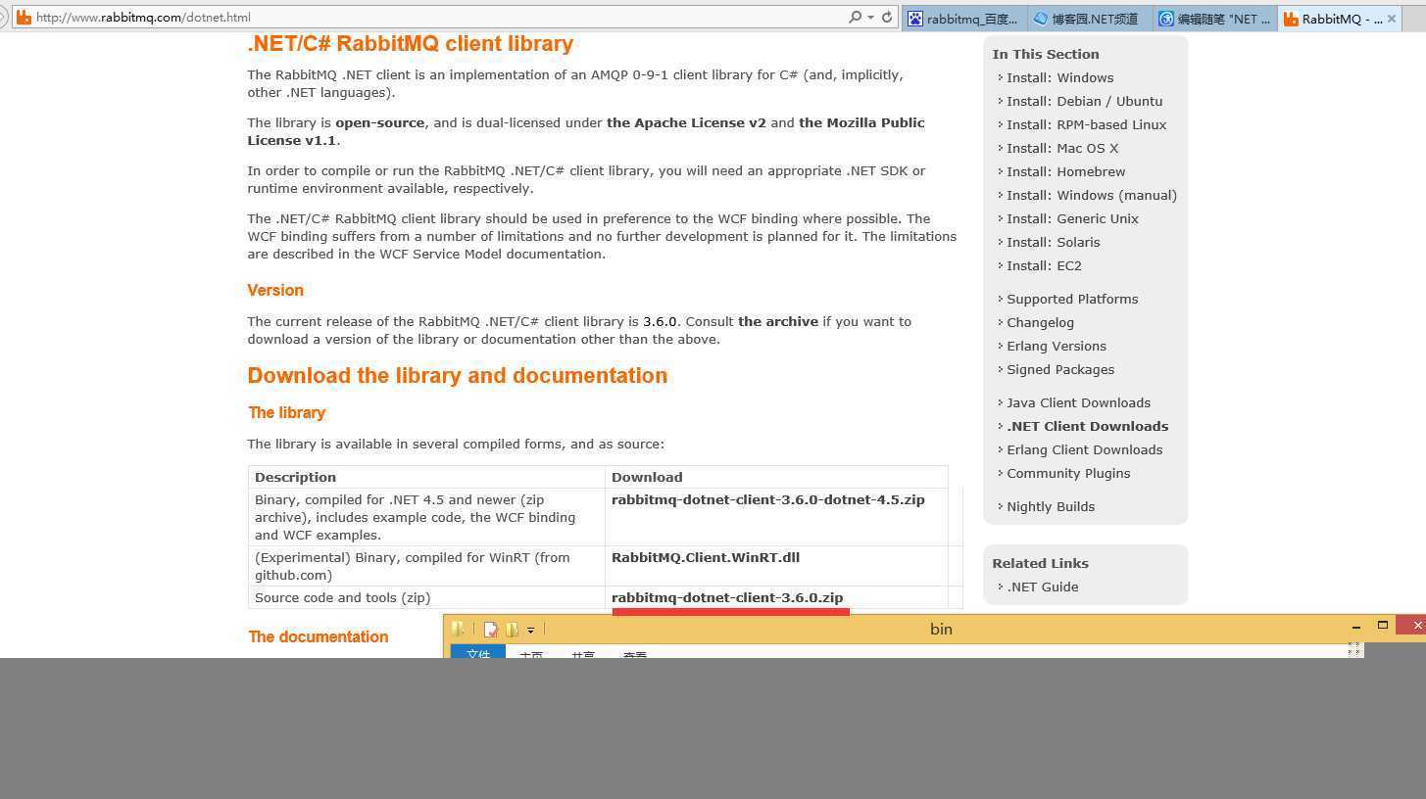Close the RabbitMQ browser tab
Image resolution: width=1426 pixels, height=799 pixels.
pos(1391,19)
